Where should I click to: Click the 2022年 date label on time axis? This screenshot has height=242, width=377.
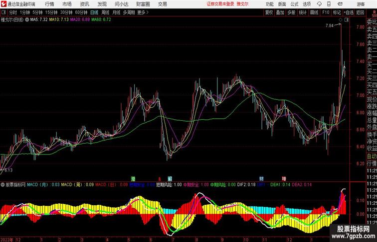pyautogui.click(x=7, y=240)
